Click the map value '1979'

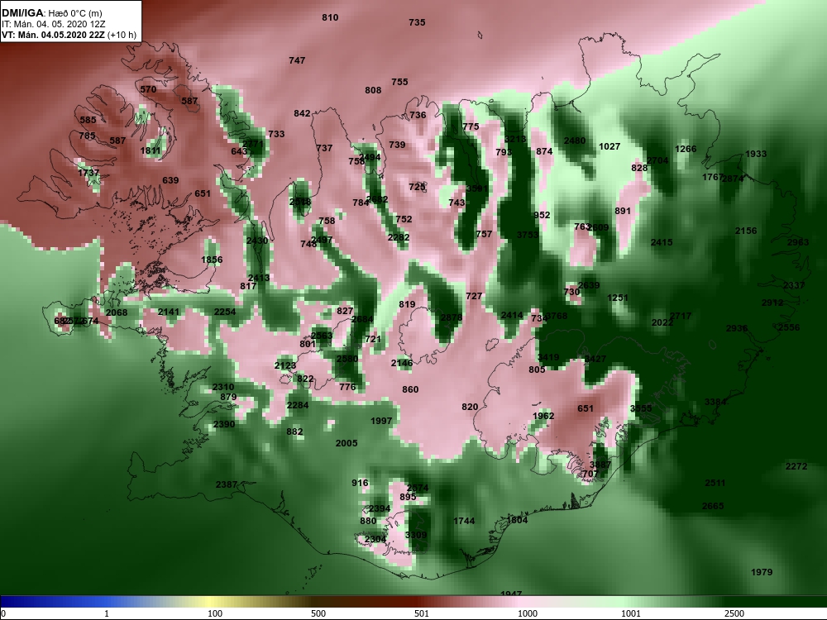762,572
